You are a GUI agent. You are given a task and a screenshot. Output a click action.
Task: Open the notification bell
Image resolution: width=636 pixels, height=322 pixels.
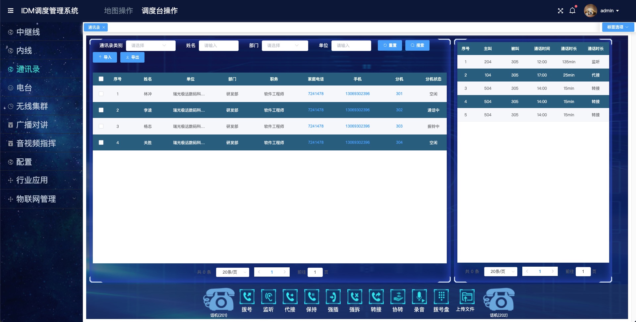pyautogui.click(x=572, y=11)
